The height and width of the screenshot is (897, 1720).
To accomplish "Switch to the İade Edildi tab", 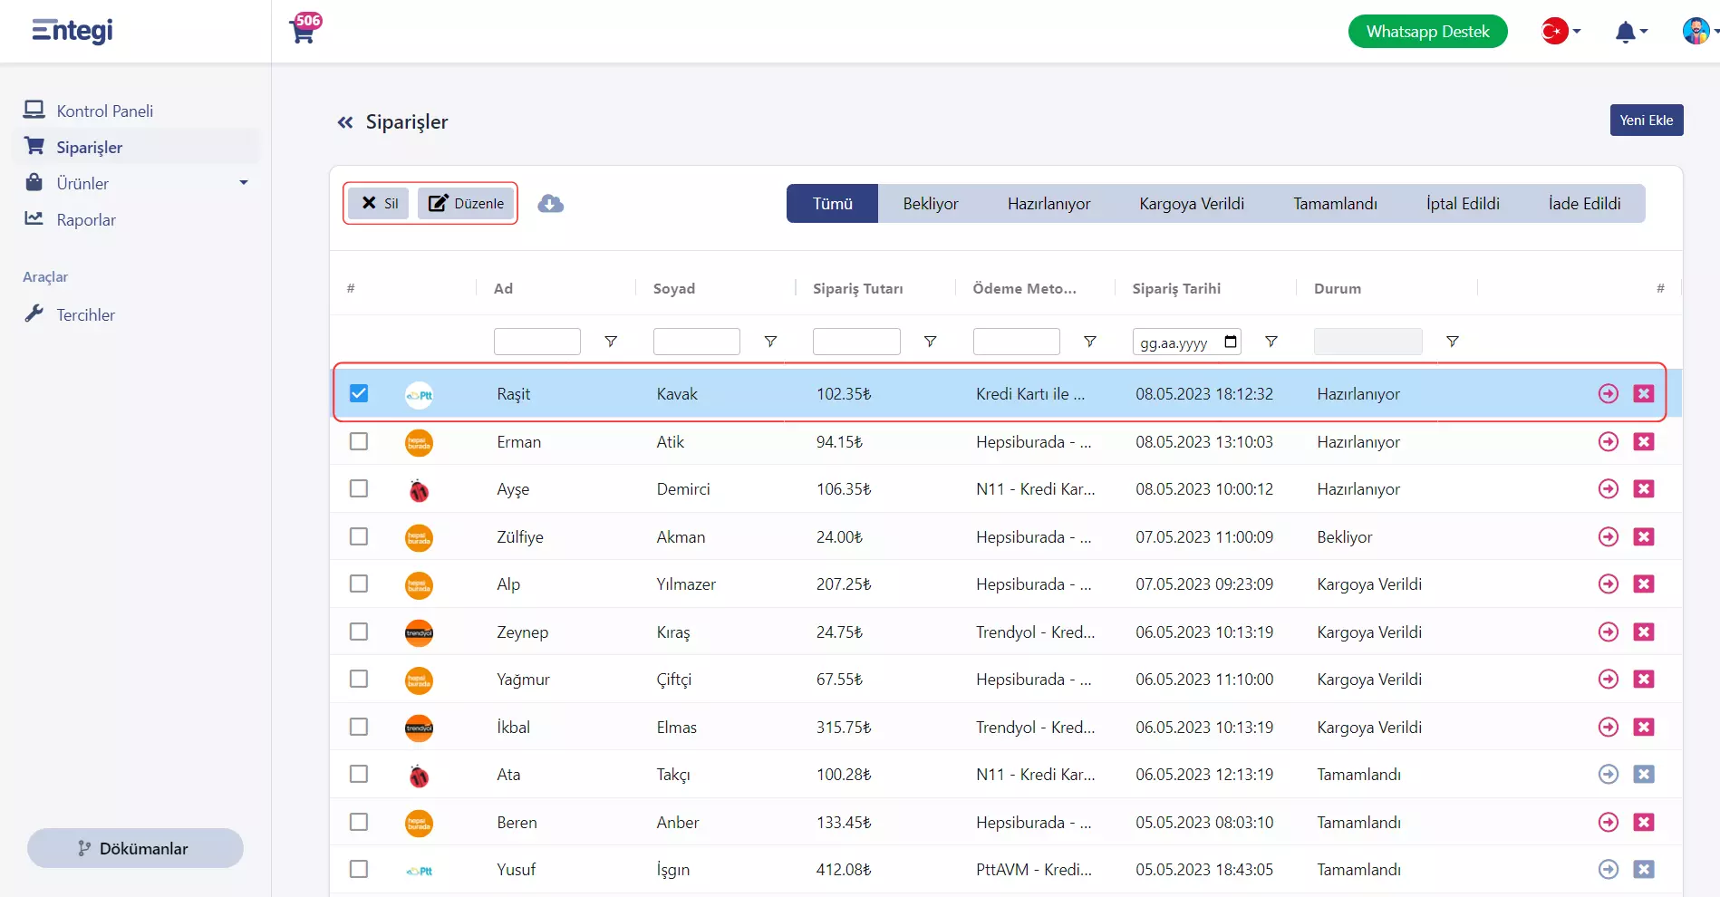I will tap(1584, 204).
